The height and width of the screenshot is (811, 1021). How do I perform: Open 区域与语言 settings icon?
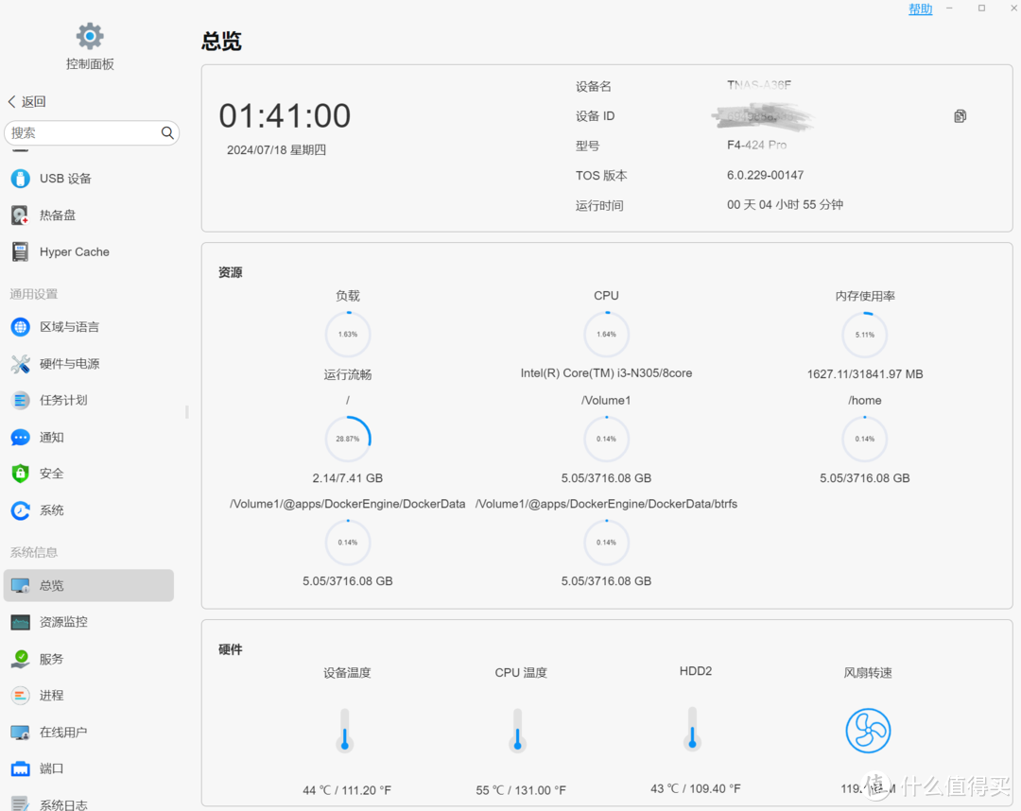(20, 326)
